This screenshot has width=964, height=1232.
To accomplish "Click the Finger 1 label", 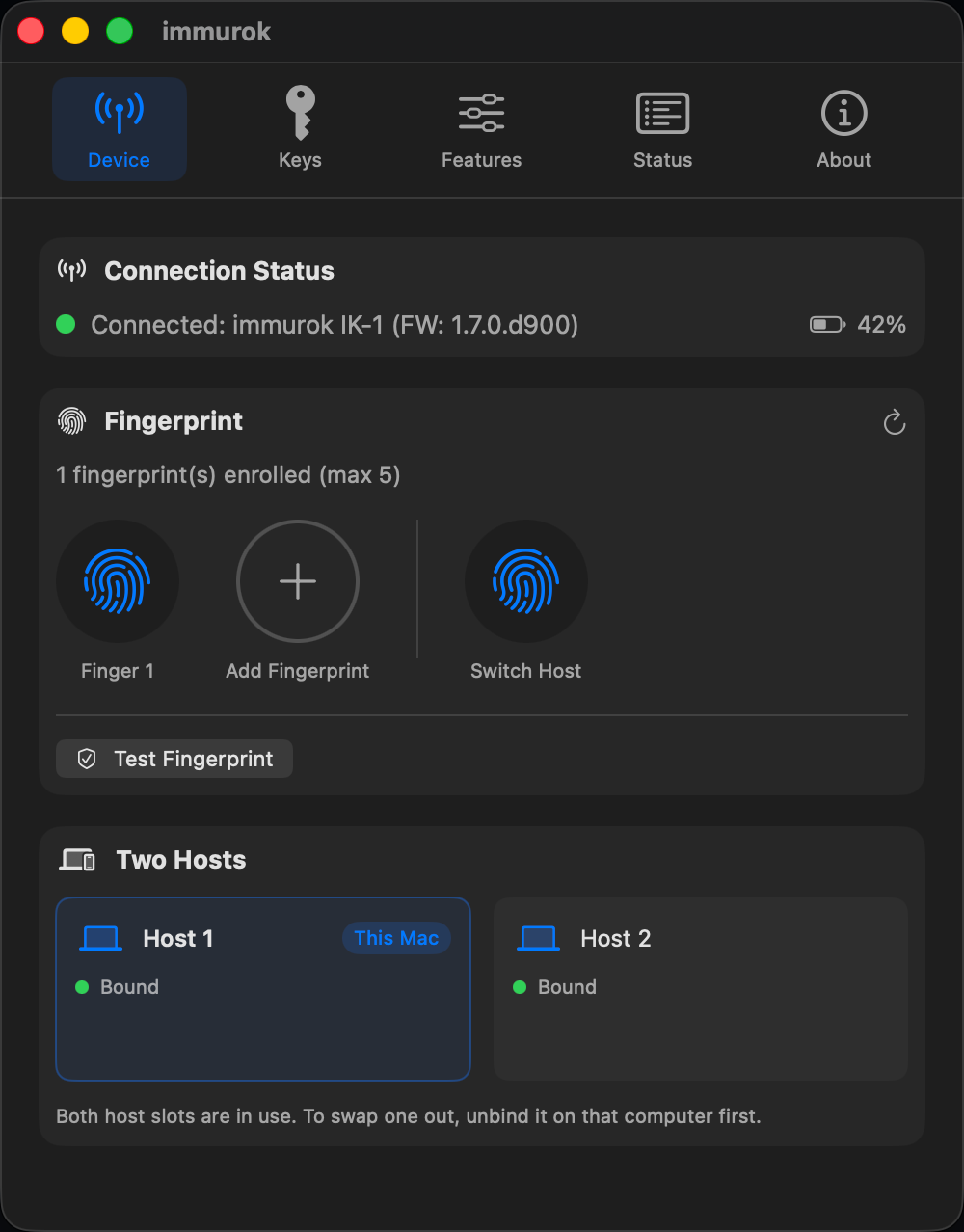I will [118, 671].
